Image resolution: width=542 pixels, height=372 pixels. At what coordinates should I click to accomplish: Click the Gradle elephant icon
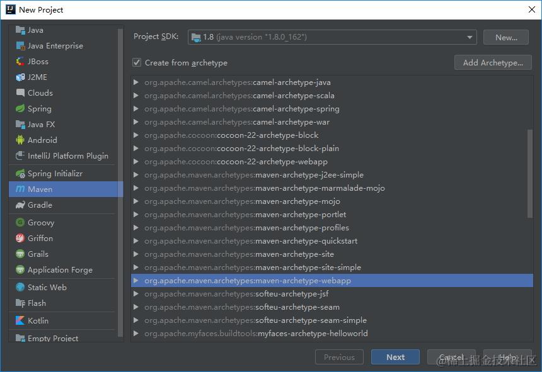(20, 205)
